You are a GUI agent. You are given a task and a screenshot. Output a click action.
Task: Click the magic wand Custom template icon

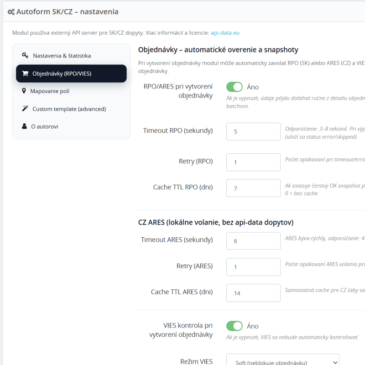click(x=25, y=109)
